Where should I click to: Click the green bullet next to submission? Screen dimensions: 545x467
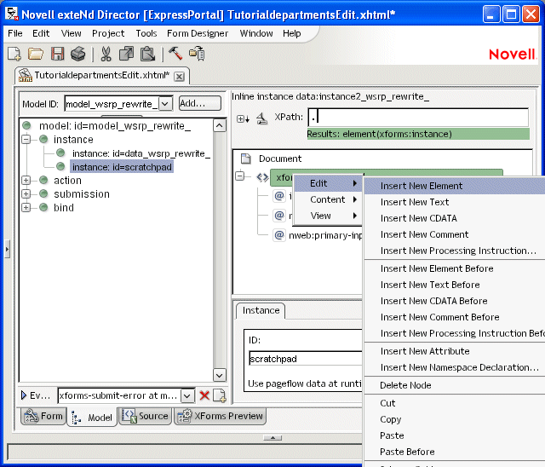(x=43, y=193)
